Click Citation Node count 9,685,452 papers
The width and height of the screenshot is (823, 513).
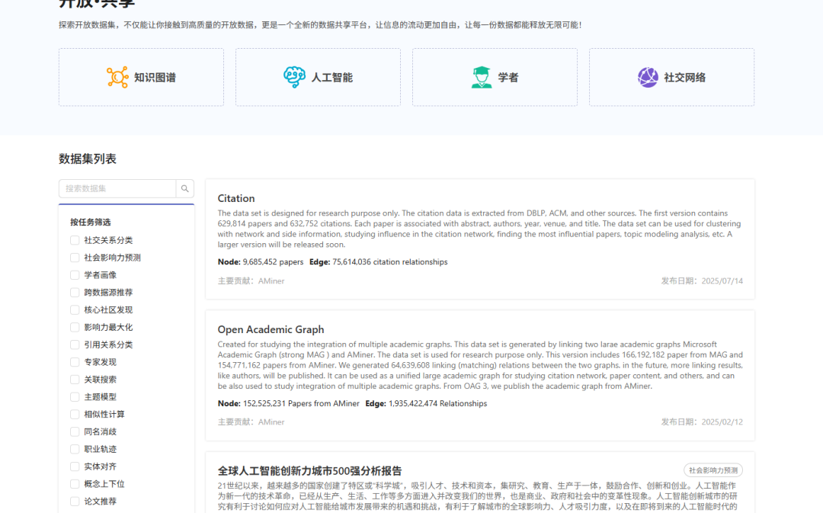point(261,262)
